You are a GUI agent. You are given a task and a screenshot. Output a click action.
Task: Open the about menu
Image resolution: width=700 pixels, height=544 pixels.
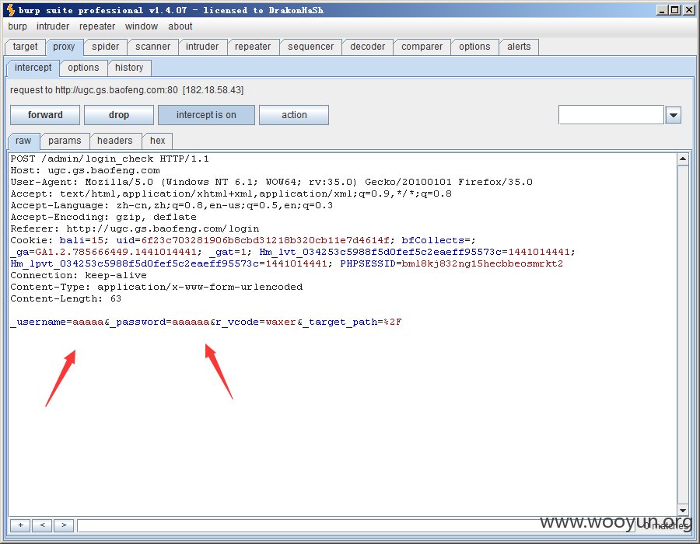(x=180, y=26)
